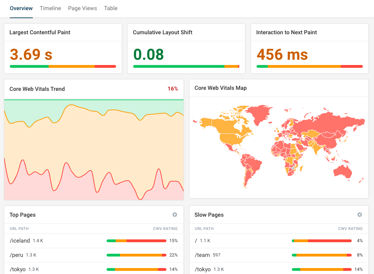The width and height of the screenshot is (374, 274).
Task: Click the 4% rating in Slow Pages
Action: click(360, 240)
